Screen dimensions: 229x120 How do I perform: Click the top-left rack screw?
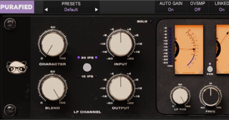pos(10,24)
